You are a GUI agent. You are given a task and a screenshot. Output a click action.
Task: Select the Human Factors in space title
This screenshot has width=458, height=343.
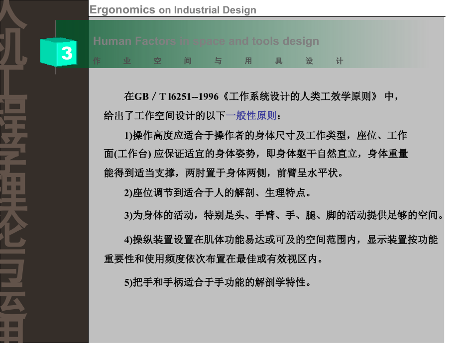206,41
